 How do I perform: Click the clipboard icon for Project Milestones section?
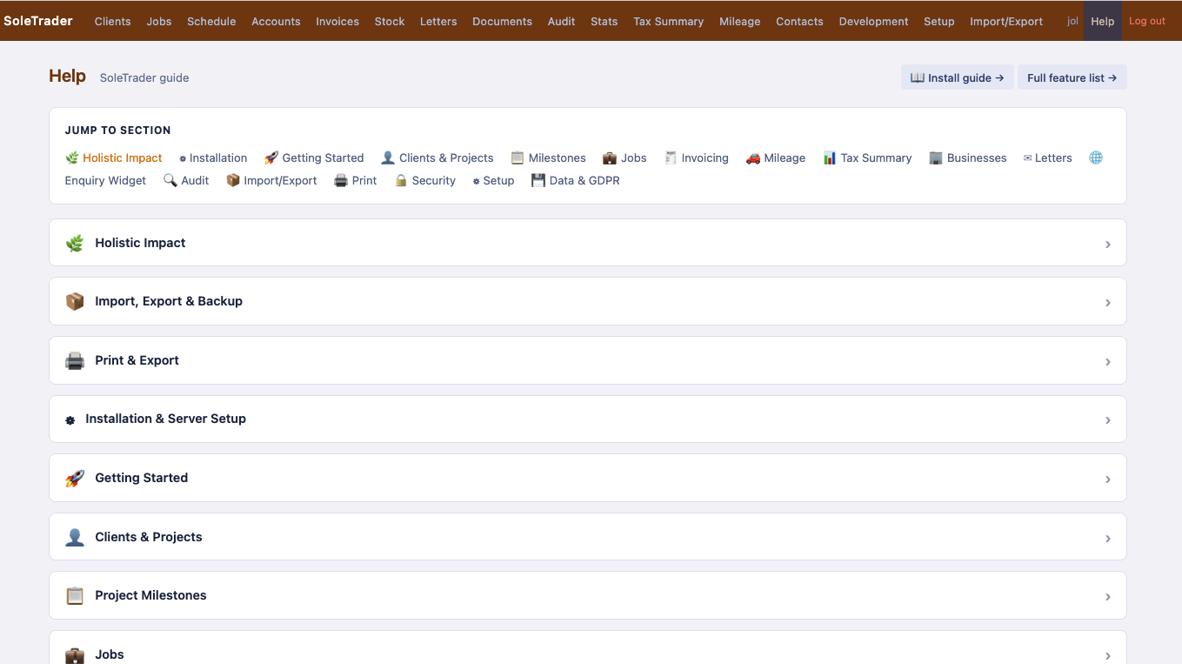click(x=75, y=596)
